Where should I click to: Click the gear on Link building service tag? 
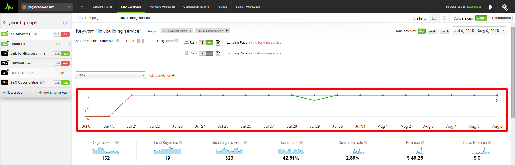point(227,31)
